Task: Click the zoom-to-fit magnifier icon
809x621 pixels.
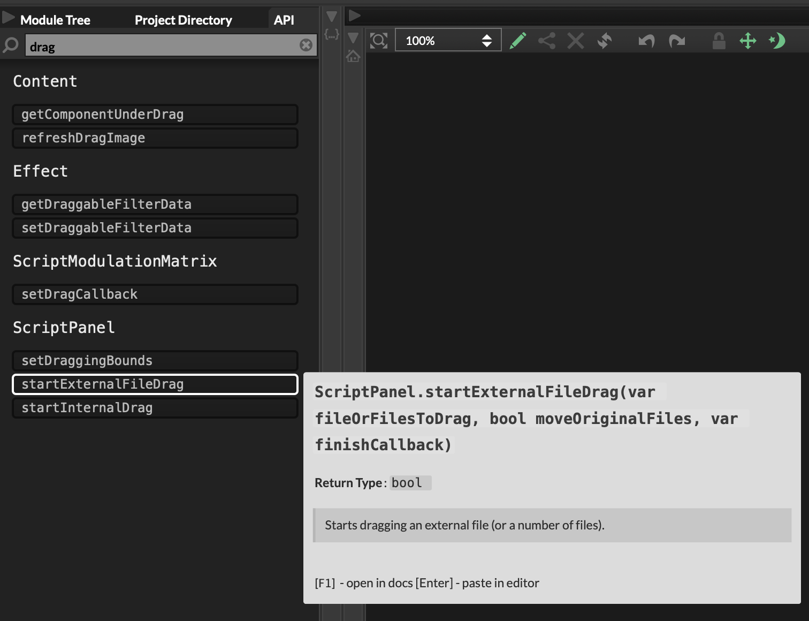Action: tap(379, 41)
